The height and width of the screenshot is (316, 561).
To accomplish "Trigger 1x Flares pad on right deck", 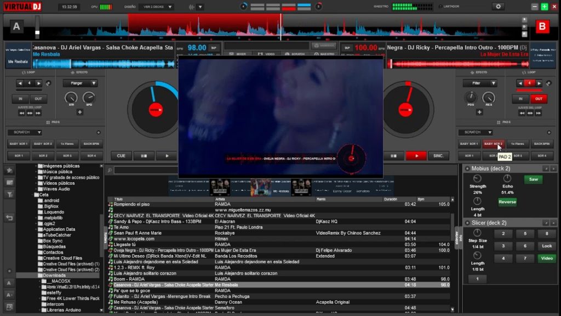I will [517, 144].
